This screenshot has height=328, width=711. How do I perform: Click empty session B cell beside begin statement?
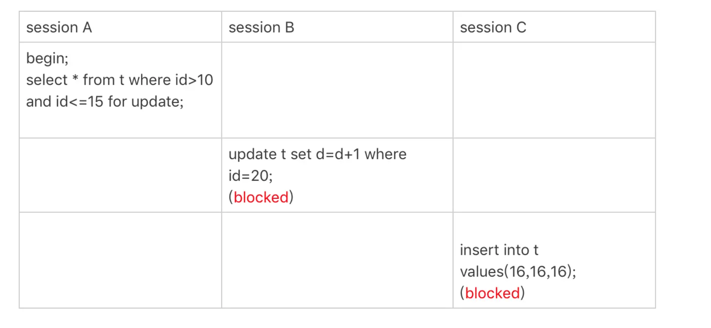click(337, 90)
